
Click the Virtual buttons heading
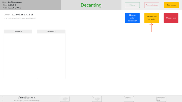(26, 98)
